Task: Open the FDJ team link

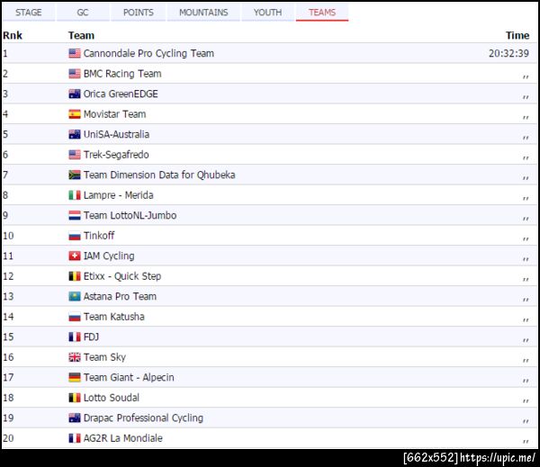Action: point(91,337)
